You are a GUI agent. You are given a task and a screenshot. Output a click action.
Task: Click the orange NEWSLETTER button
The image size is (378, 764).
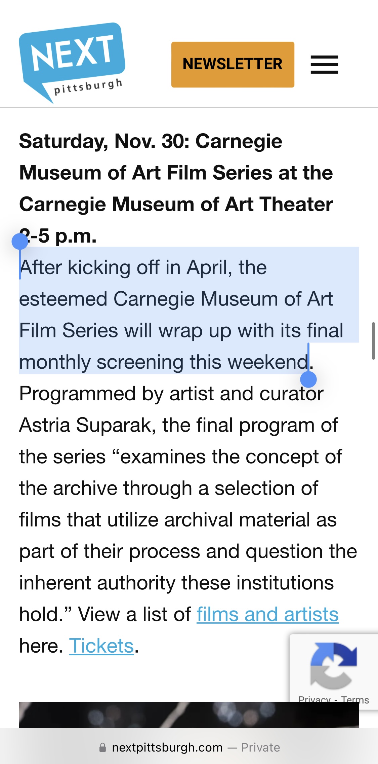[x=233, y=65]
